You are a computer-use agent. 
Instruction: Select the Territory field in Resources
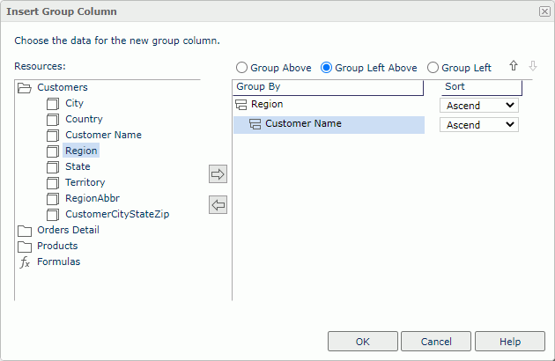coord(85,183)
